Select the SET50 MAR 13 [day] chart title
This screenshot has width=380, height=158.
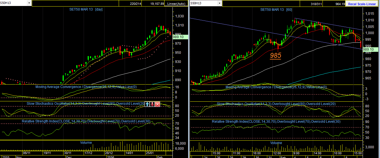[86, 9]
